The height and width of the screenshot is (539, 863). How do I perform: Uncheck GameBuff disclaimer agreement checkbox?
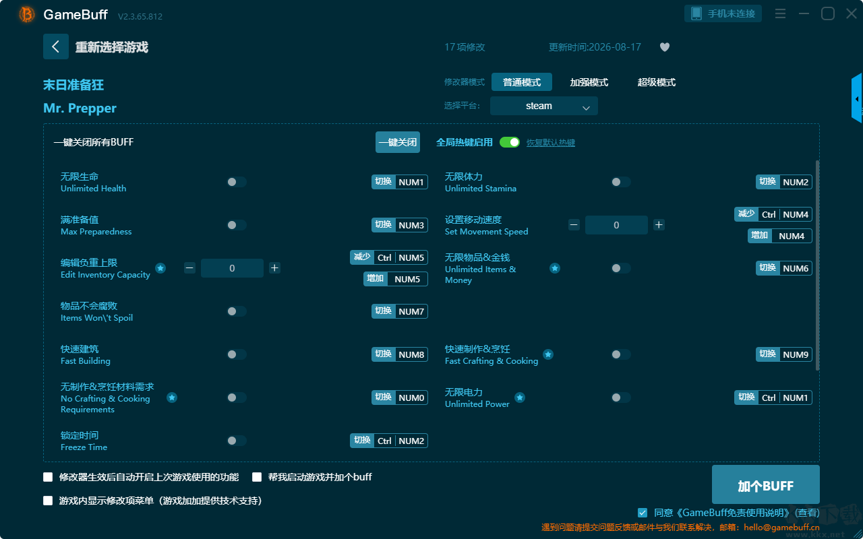643,513
